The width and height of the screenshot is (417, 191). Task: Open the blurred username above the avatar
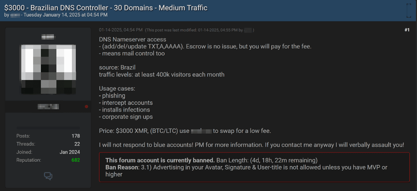tap(48, 36)
